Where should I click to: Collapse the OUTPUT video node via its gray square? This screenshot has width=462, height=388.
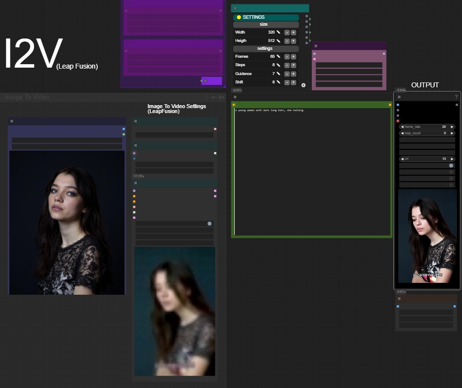(x=399, y=97)
